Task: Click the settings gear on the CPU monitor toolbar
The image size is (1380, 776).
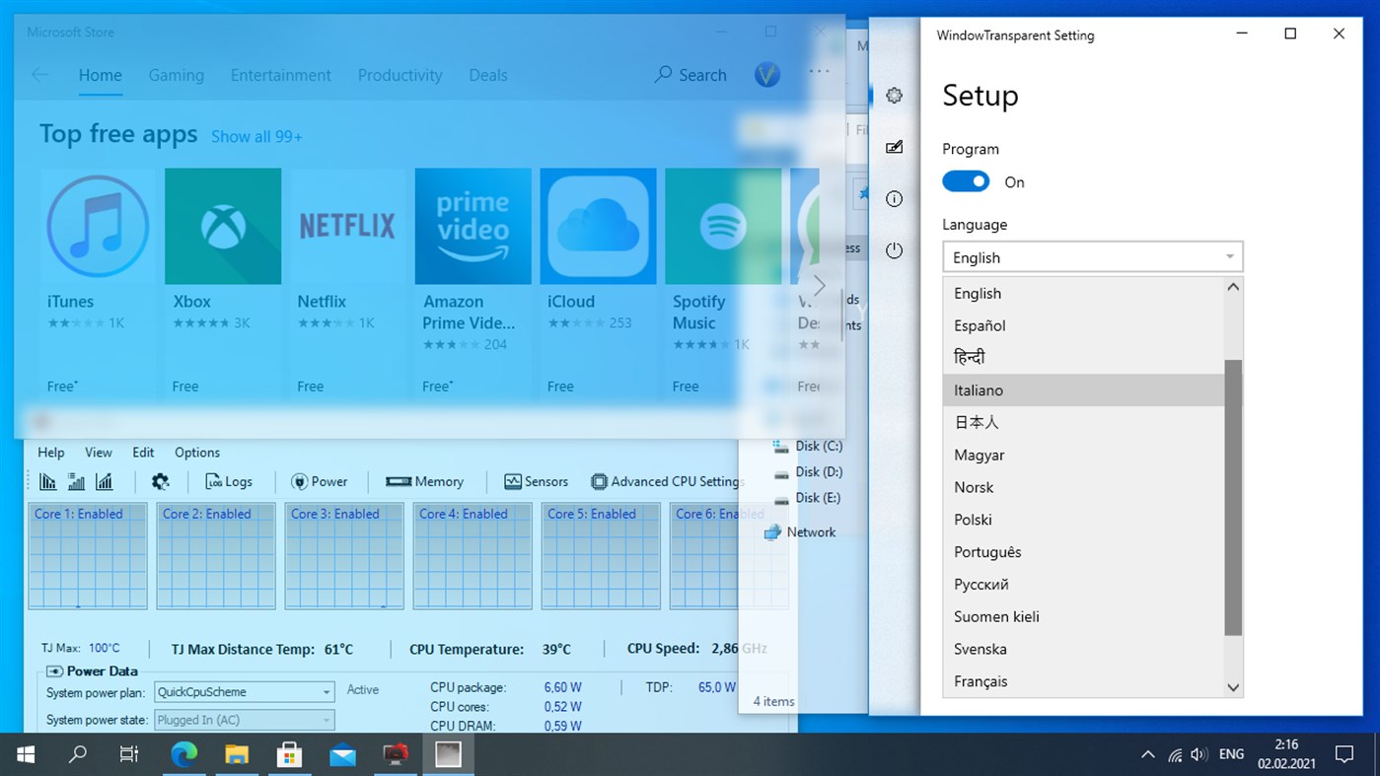Action: click(161, 481)
